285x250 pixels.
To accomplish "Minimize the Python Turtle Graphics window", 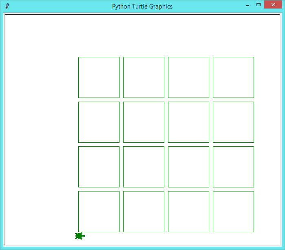I will [247, 5].
